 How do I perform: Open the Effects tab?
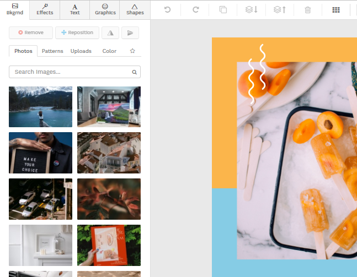point(45,9)
